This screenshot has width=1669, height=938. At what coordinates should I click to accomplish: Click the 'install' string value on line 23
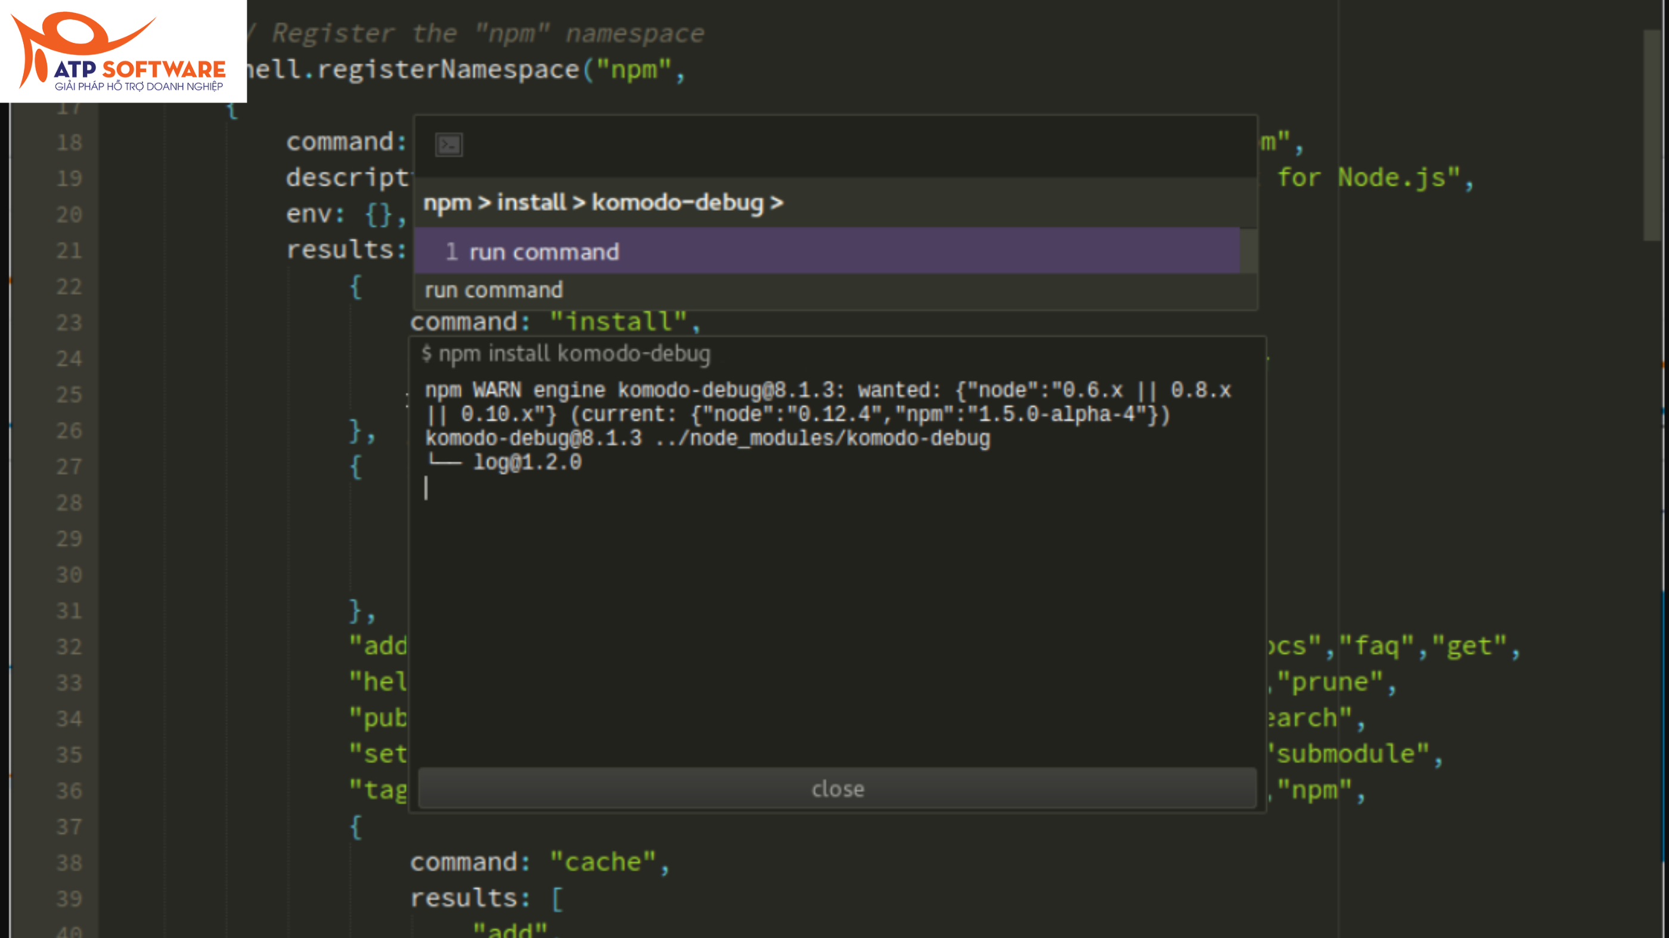tap(620, 321)
